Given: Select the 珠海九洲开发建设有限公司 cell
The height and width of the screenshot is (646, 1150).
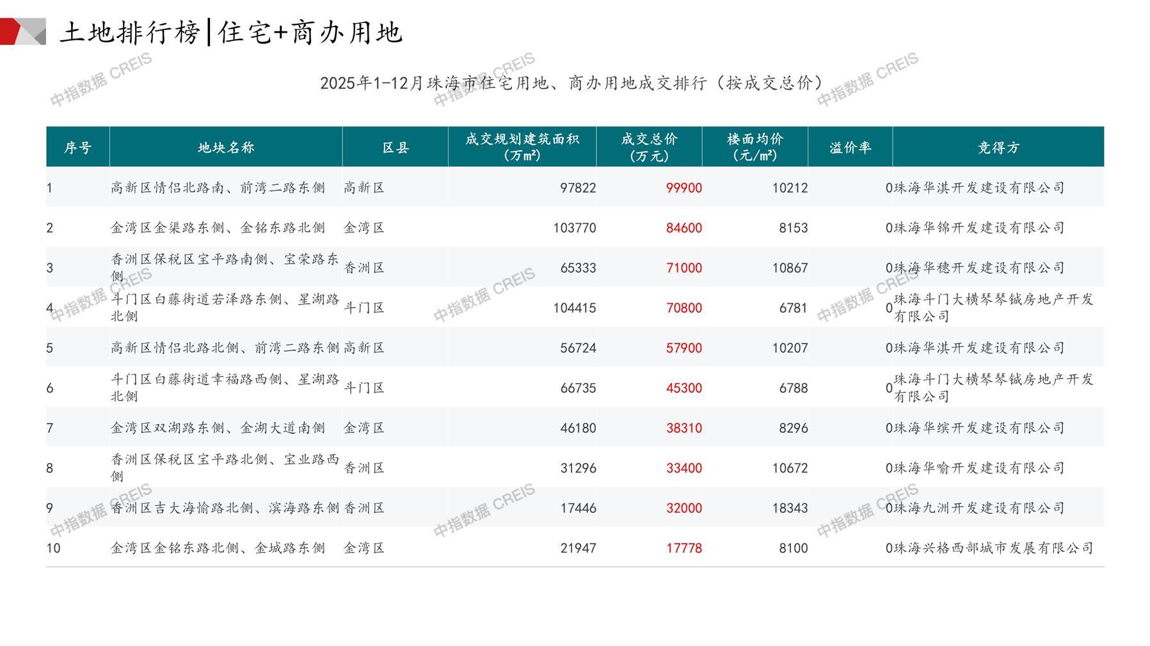Looking at the screenshot, I should [x=979, y=508].
